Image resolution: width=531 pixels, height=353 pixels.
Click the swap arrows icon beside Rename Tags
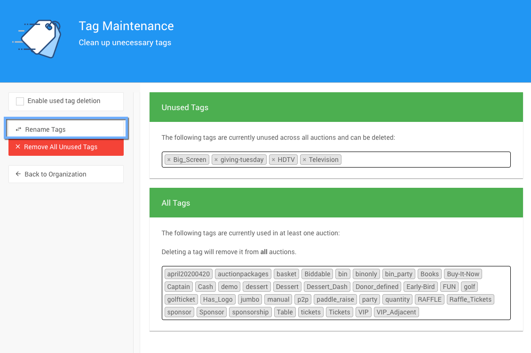[18, 129]
